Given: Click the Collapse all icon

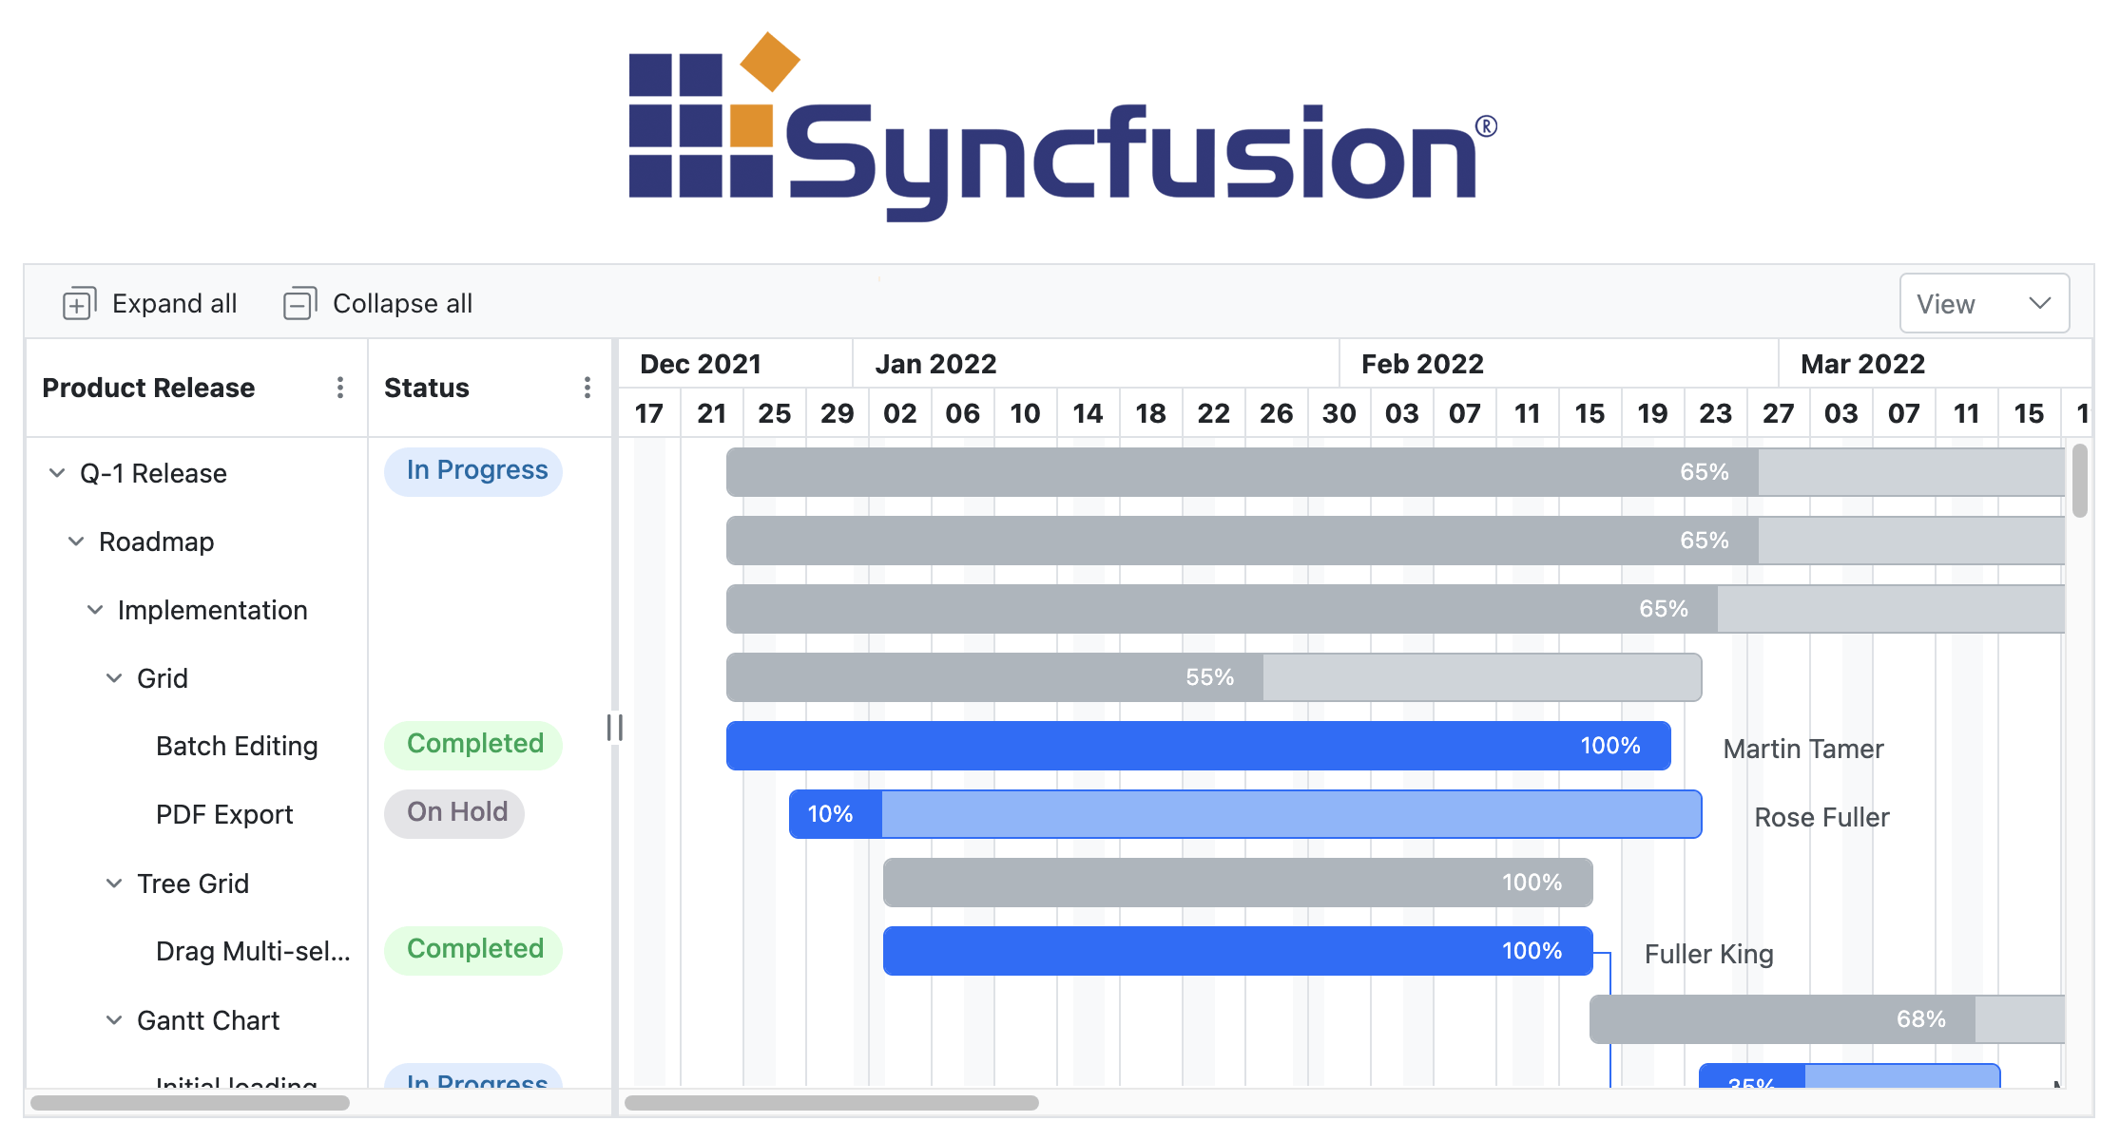Looking at the screenshot, I should point(299,303).
